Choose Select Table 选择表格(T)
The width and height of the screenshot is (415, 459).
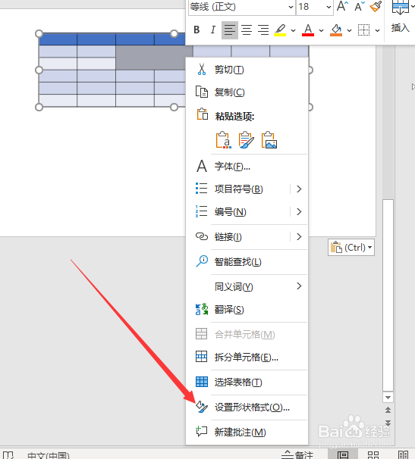tap(247, 382)
